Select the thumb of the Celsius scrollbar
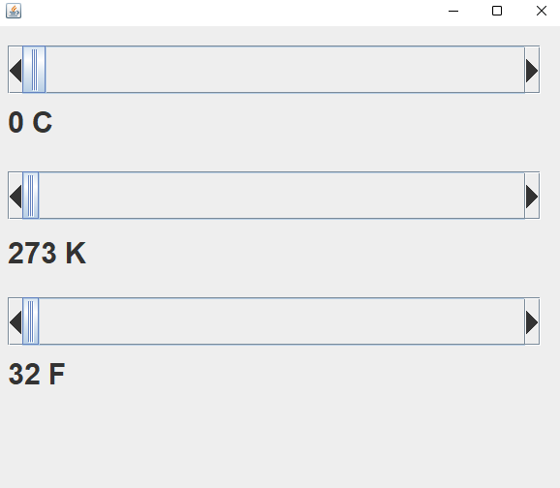Screen dimensions: 560x488 coord(34,70)
